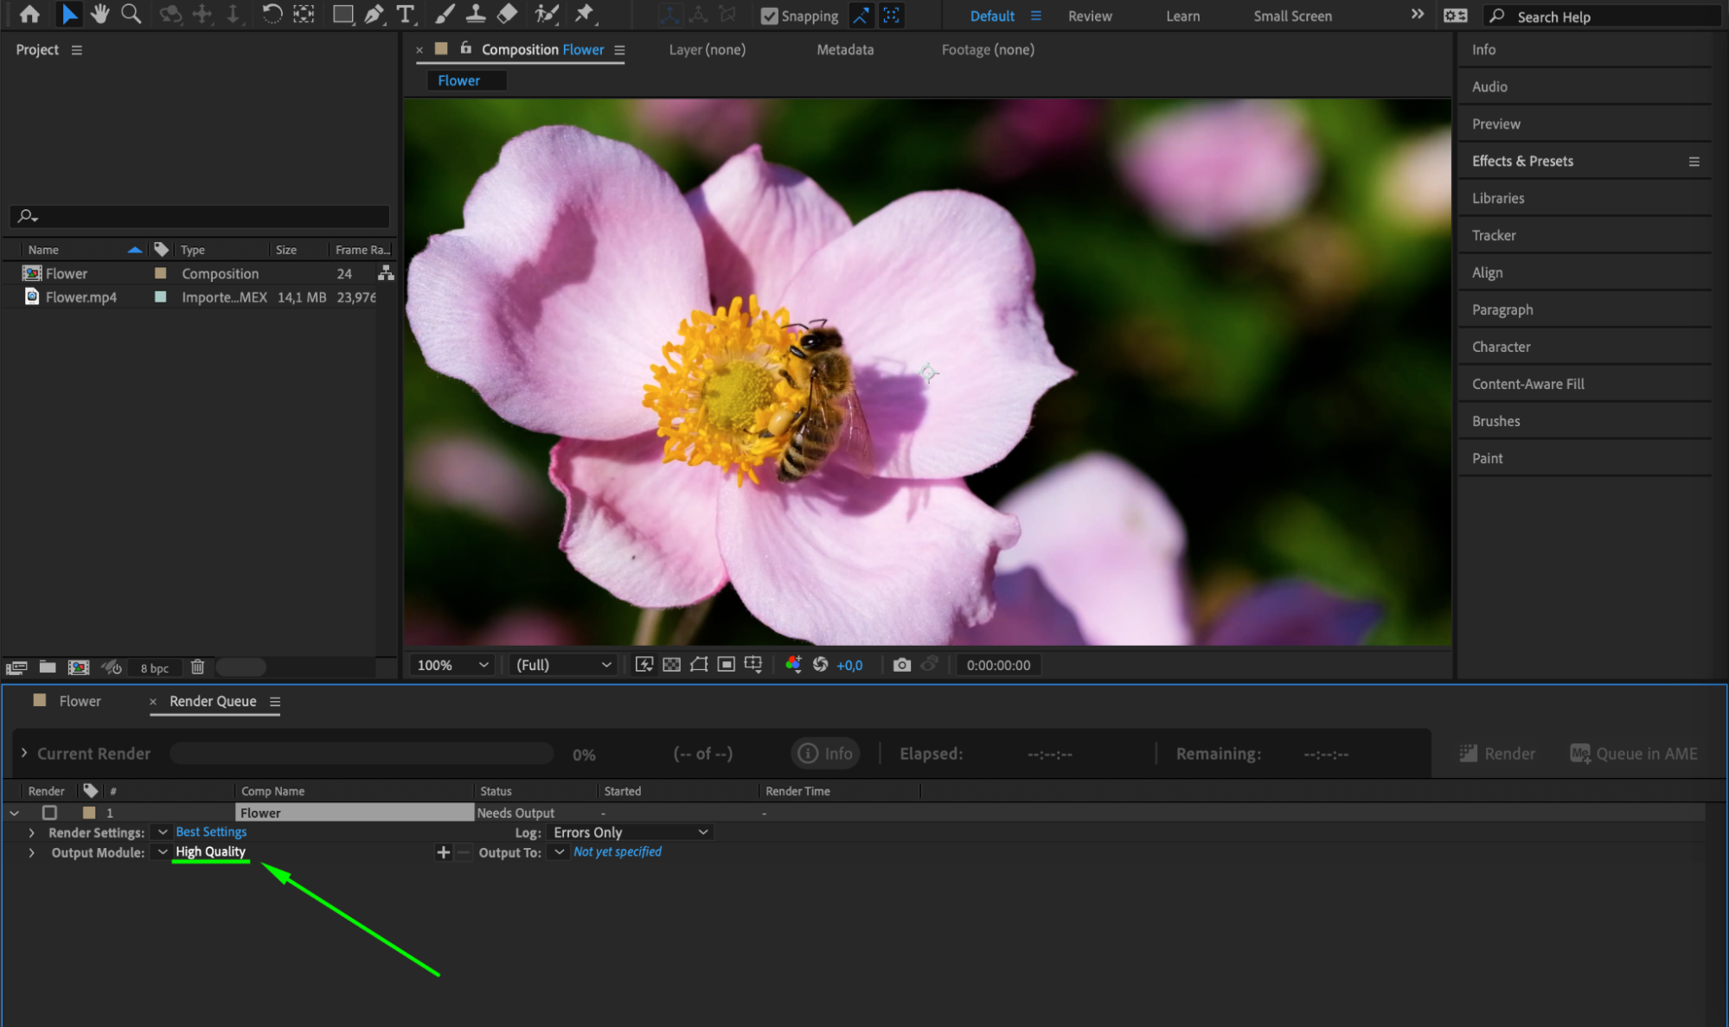Click the Flower composition label color swatch
The image size is (1729, 1027).
(x=160, y=273)
